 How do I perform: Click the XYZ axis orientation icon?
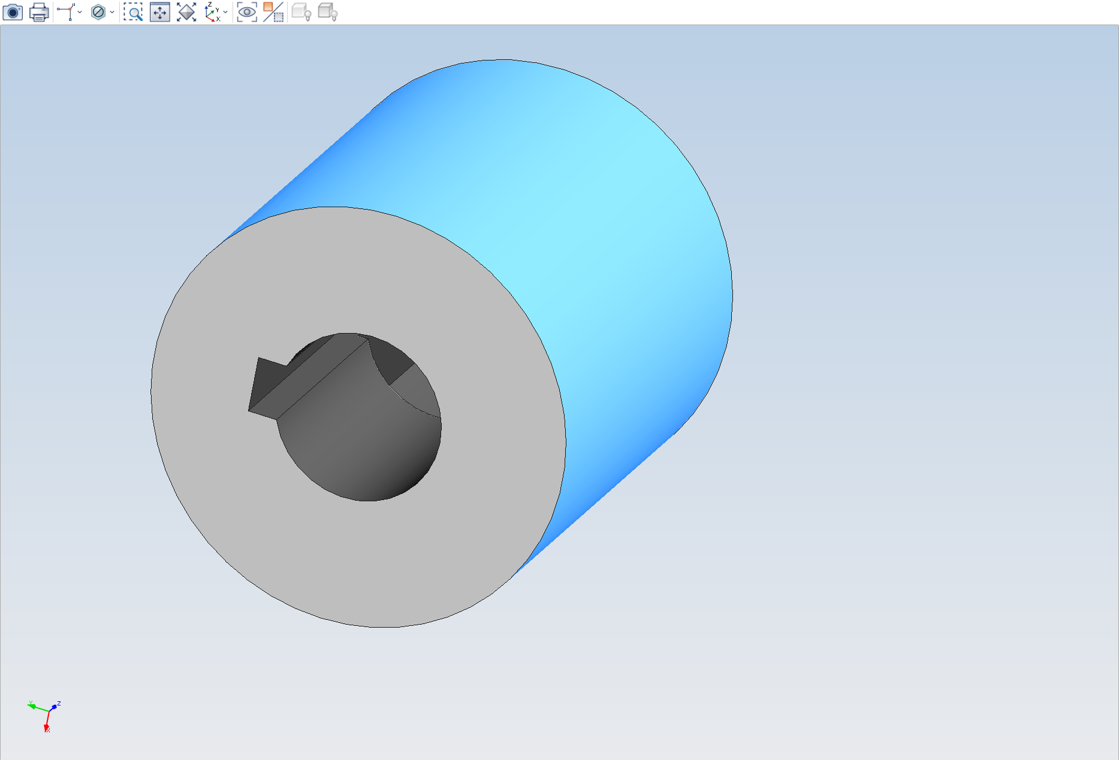[x=212, y=12]
